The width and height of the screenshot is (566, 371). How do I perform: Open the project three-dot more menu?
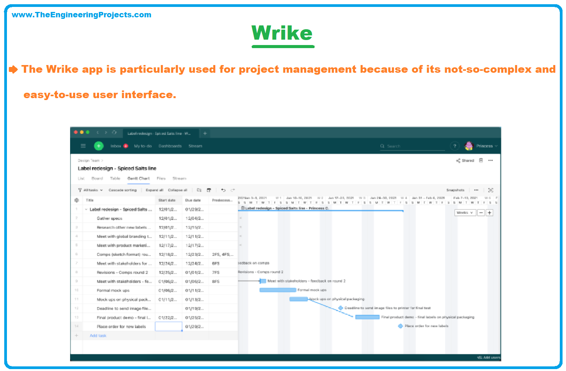(490, 160)
